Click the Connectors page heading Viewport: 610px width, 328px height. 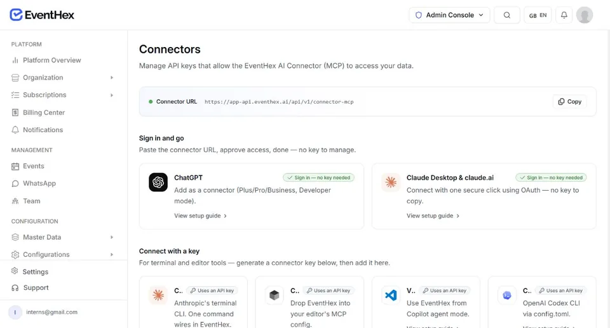click(x=170, y=49)
